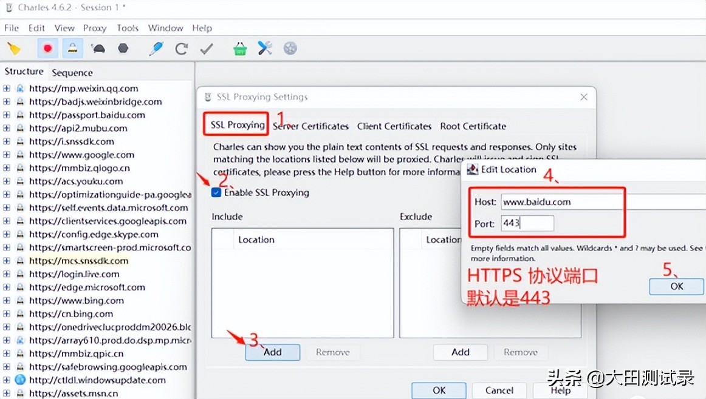The height and width of the screenshot is (399, 706).
Task: Select the Root Certificate tab
Action: tap(473, 126)
